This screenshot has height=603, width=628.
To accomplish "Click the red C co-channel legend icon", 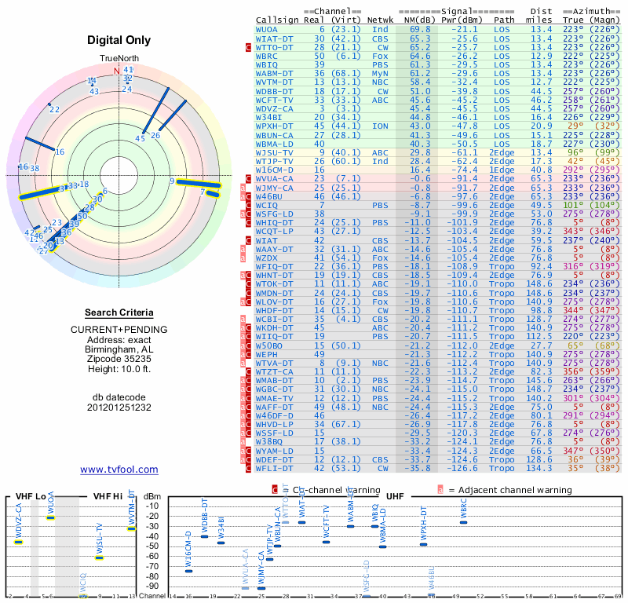I will tap(275, 490).
